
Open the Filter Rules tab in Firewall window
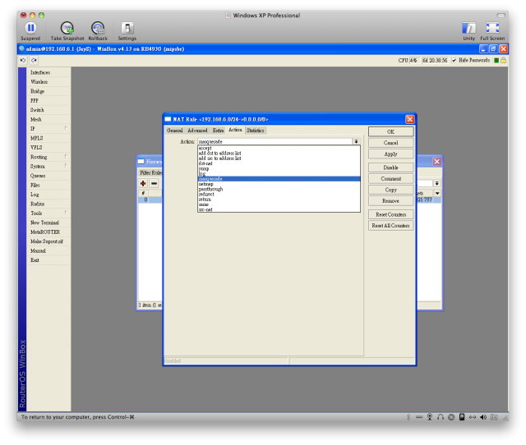(x=150, y=172)
